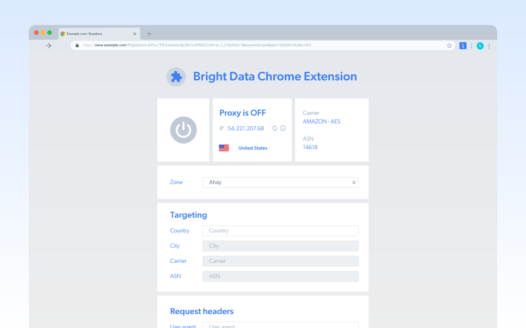
Task: Click the Bright Data extension icon in toolbar
Action: (x=463, y=46)
